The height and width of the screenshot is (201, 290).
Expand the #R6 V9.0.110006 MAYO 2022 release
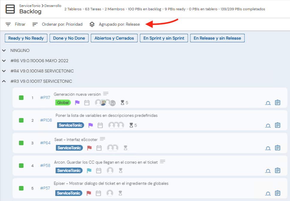click(x=4, y=61)
